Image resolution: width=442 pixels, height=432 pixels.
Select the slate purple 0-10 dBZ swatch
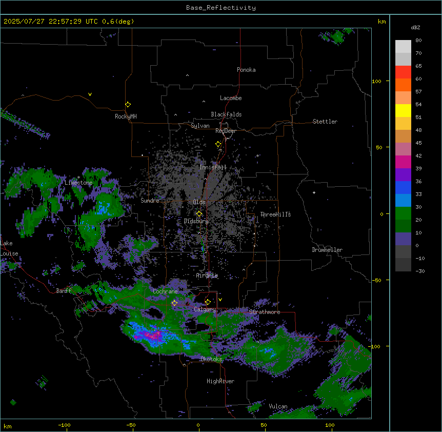click(403, 239)
